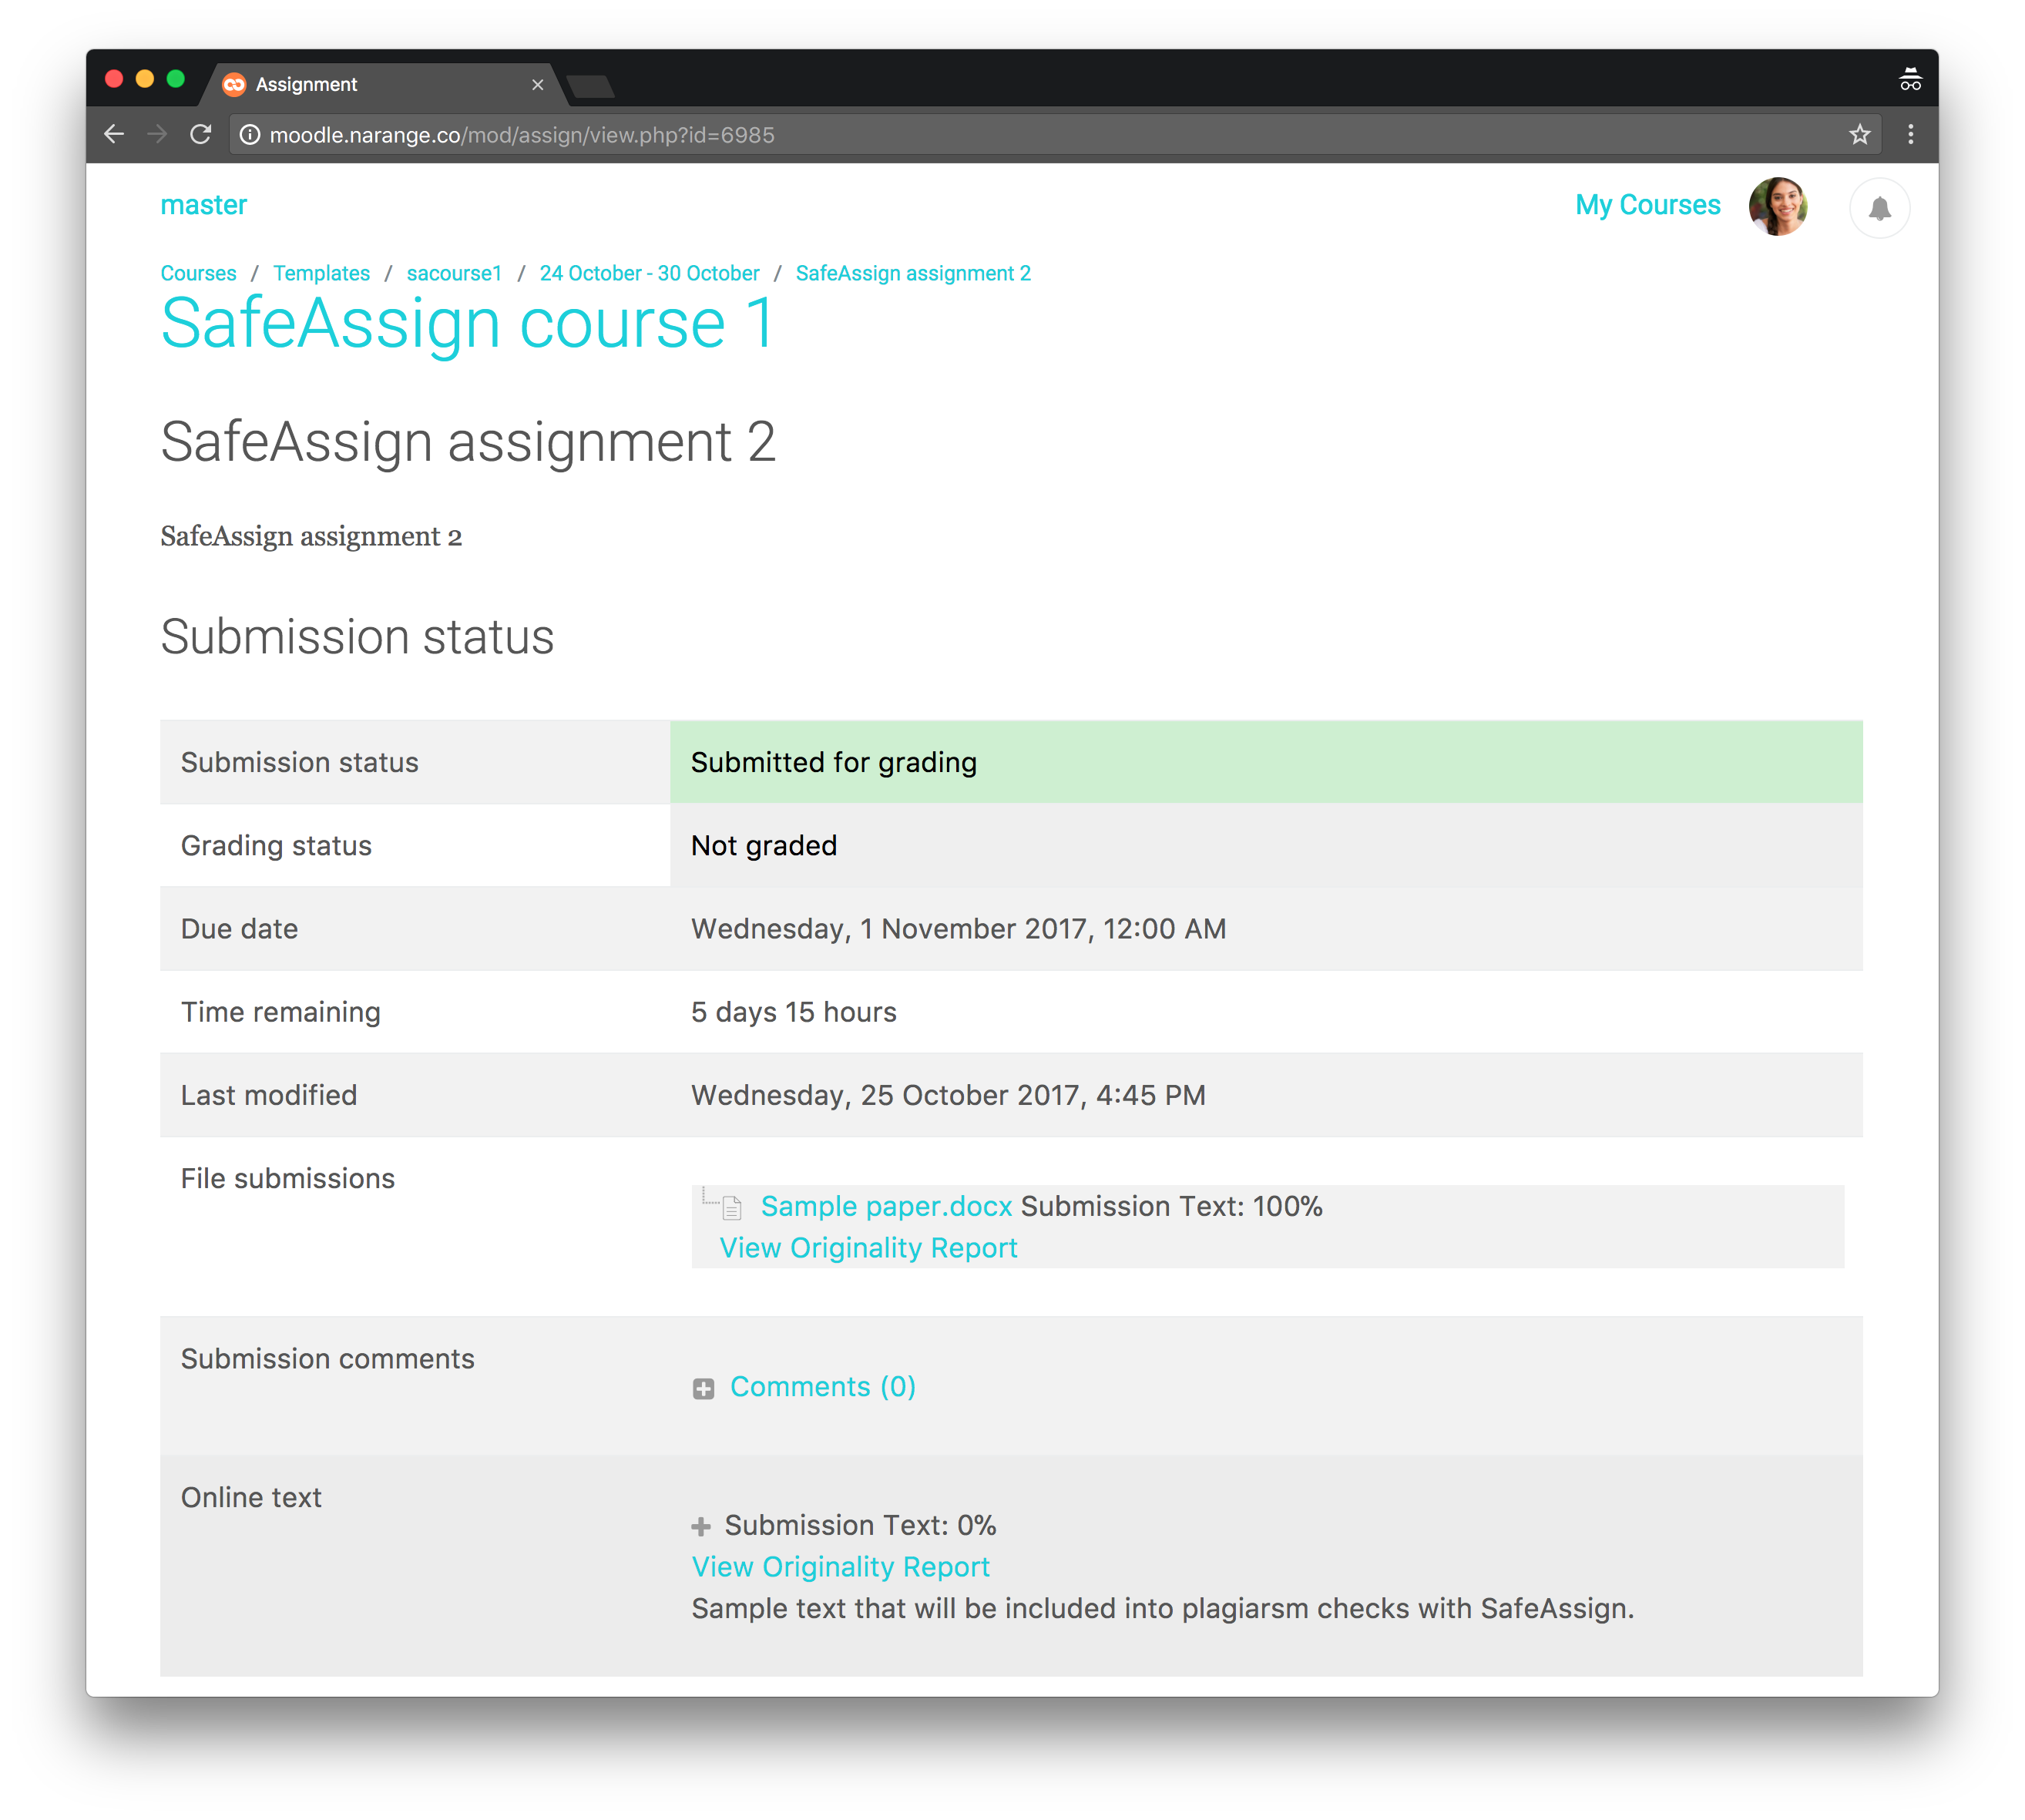Click the 'Last modified' row label

268,1095
